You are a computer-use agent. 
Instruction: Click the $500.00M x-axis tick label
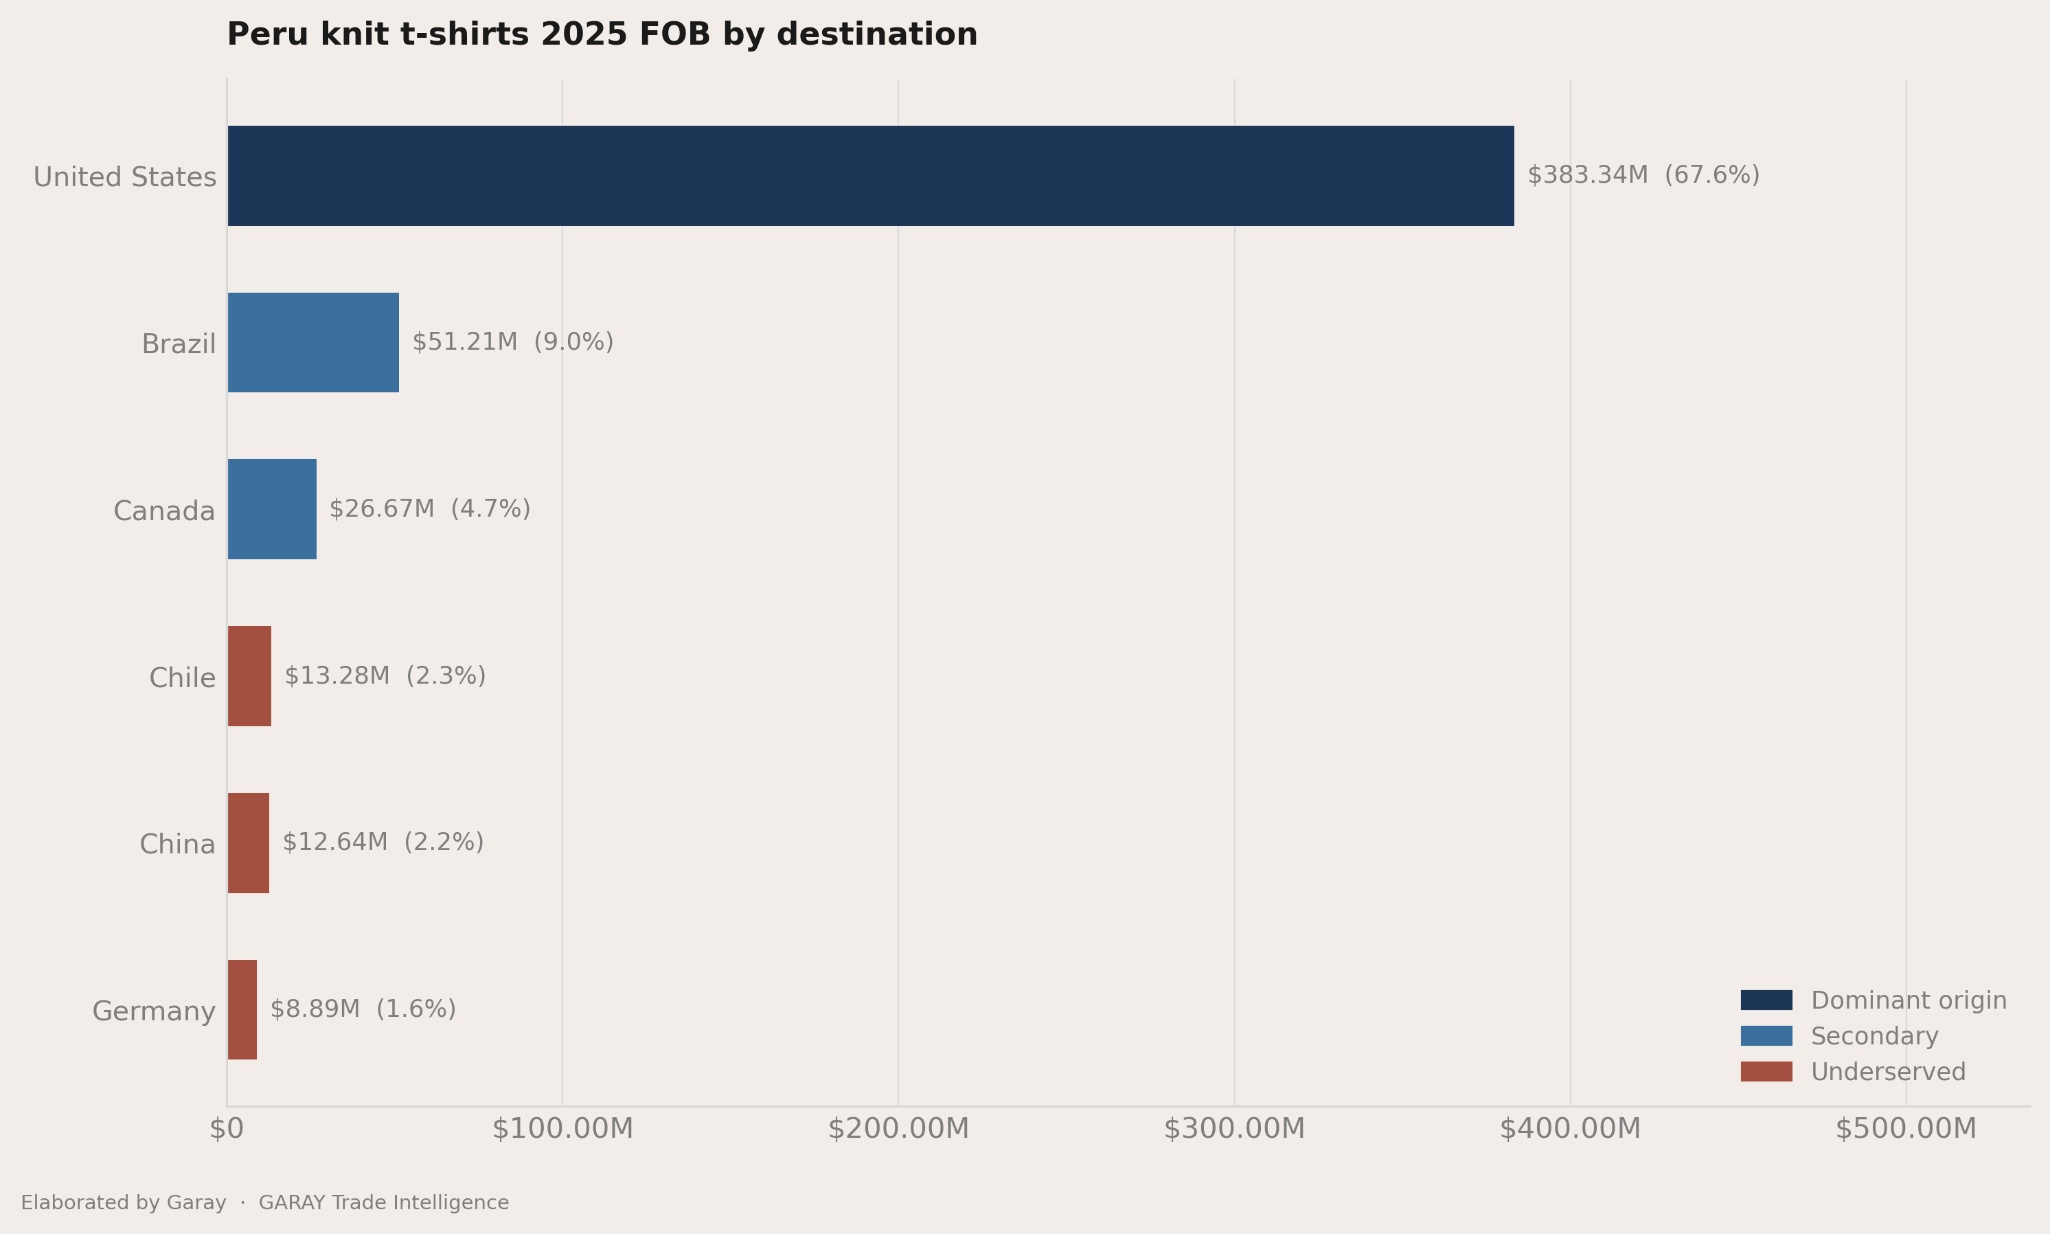(x=1905, y=1130)
